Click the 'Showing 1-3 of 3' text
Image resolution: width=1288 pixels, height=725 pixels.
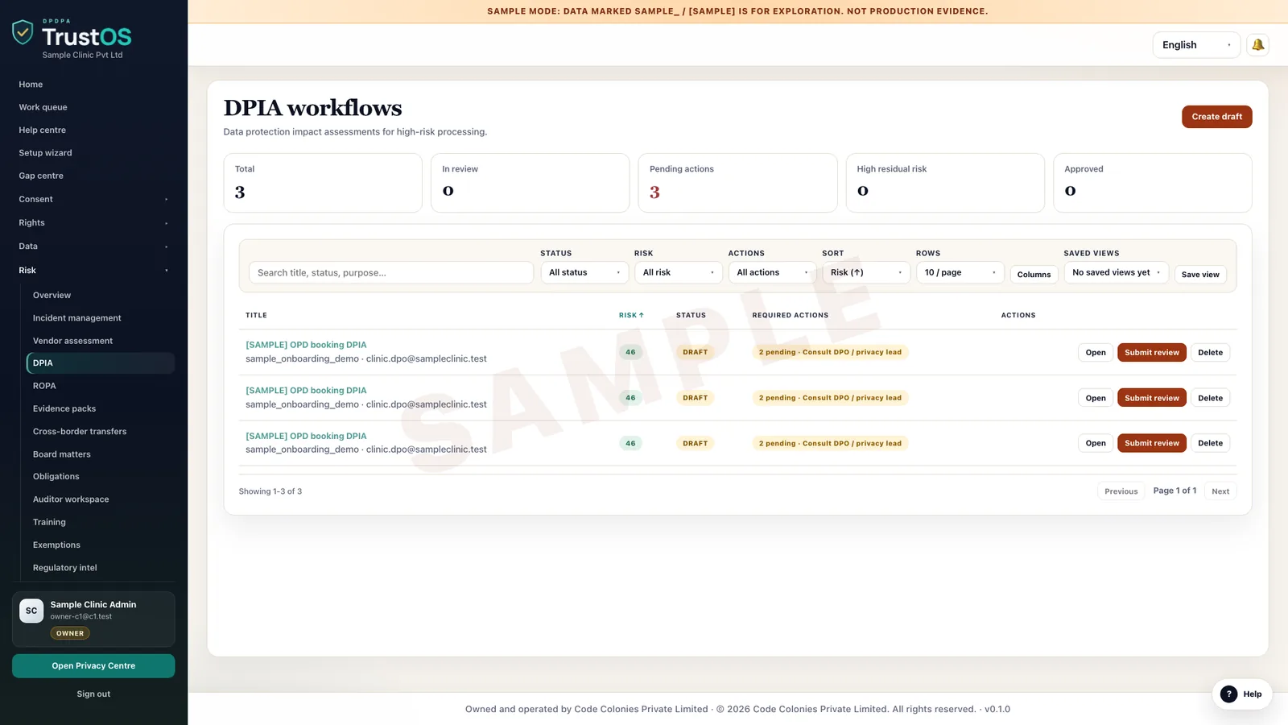(x=270, y=491)
